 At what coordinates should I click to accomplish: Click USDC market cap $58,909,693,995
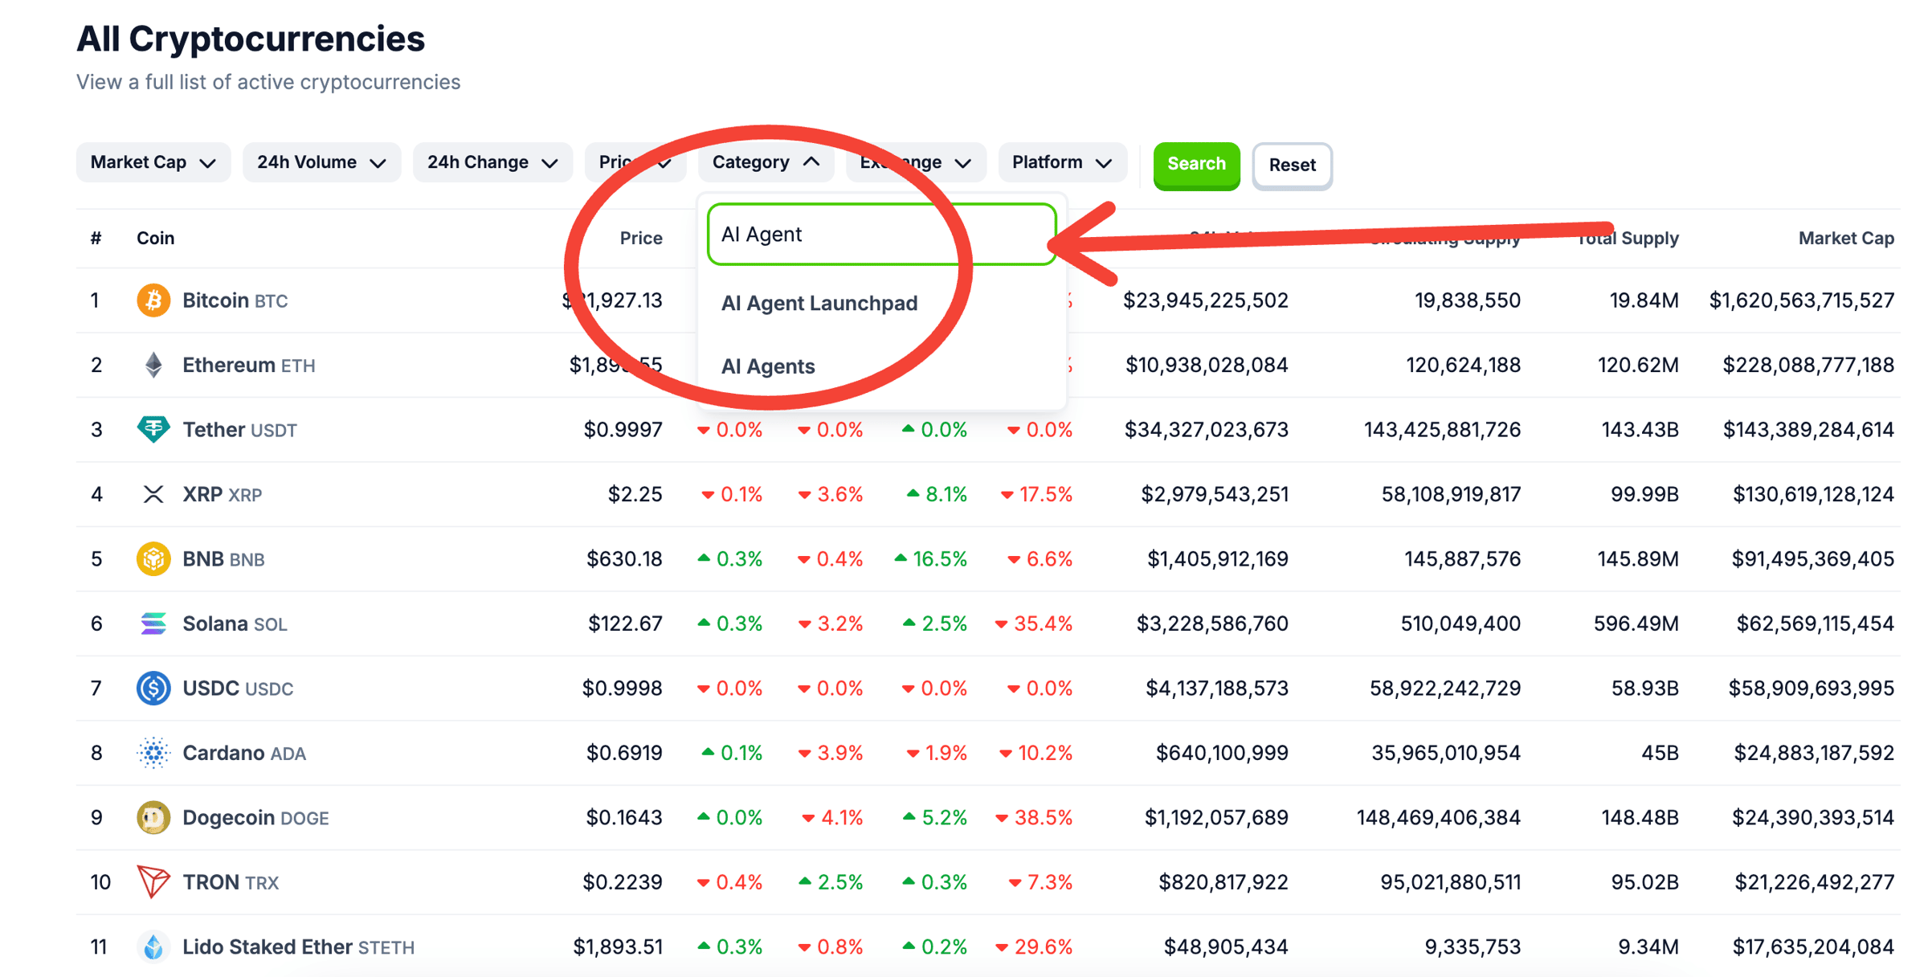point(1811,689)
